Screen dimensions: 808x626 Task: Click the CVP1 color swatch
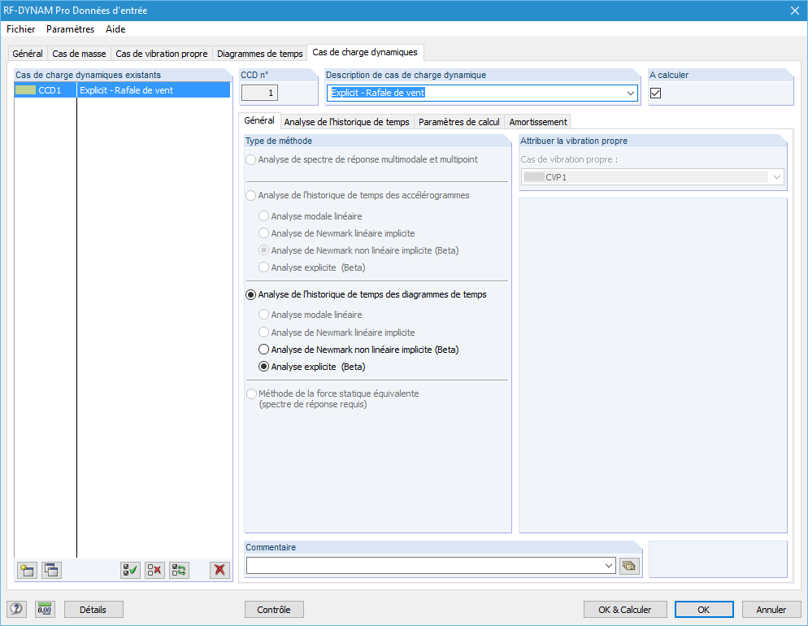(x=534, y=177)
